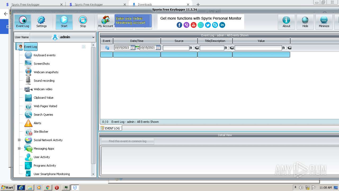Click the Title/Description filter input field
339x191 pixels.
tap(212, 48)
